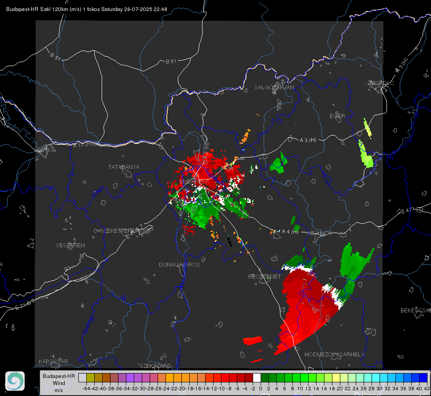Click the swirl logo icon beside the legend
This screenshot has width=431, height=396.
coord(15,381)
